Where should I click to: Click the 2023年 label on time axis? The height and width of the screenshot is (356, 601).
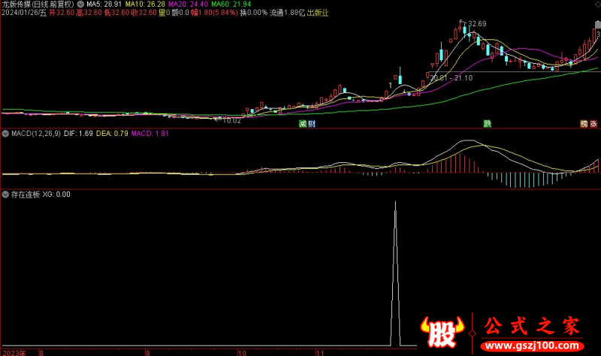click(x=14, y=351)
